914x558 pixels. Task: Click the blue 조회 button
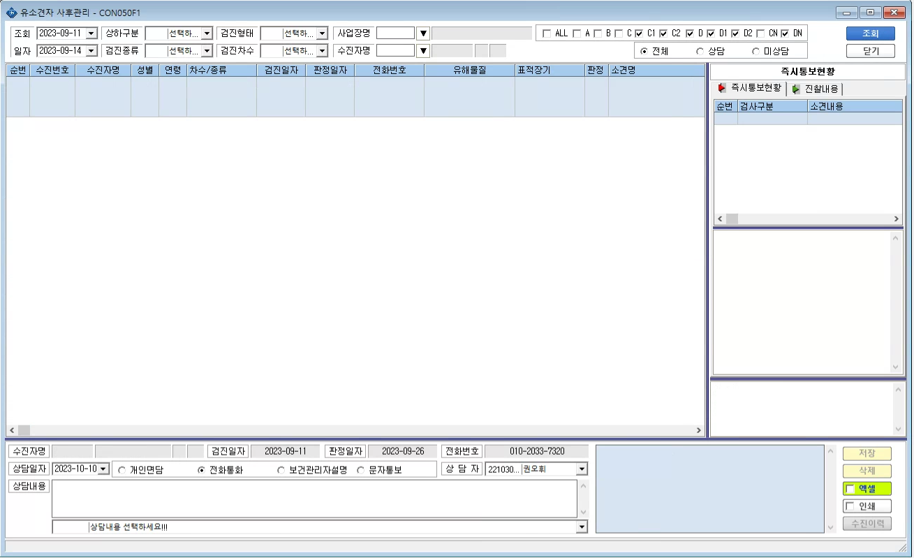870,34
